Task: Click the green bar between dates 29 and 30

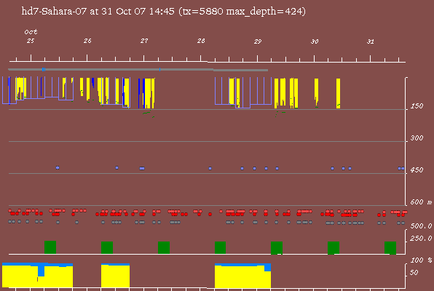Action: 277,248
